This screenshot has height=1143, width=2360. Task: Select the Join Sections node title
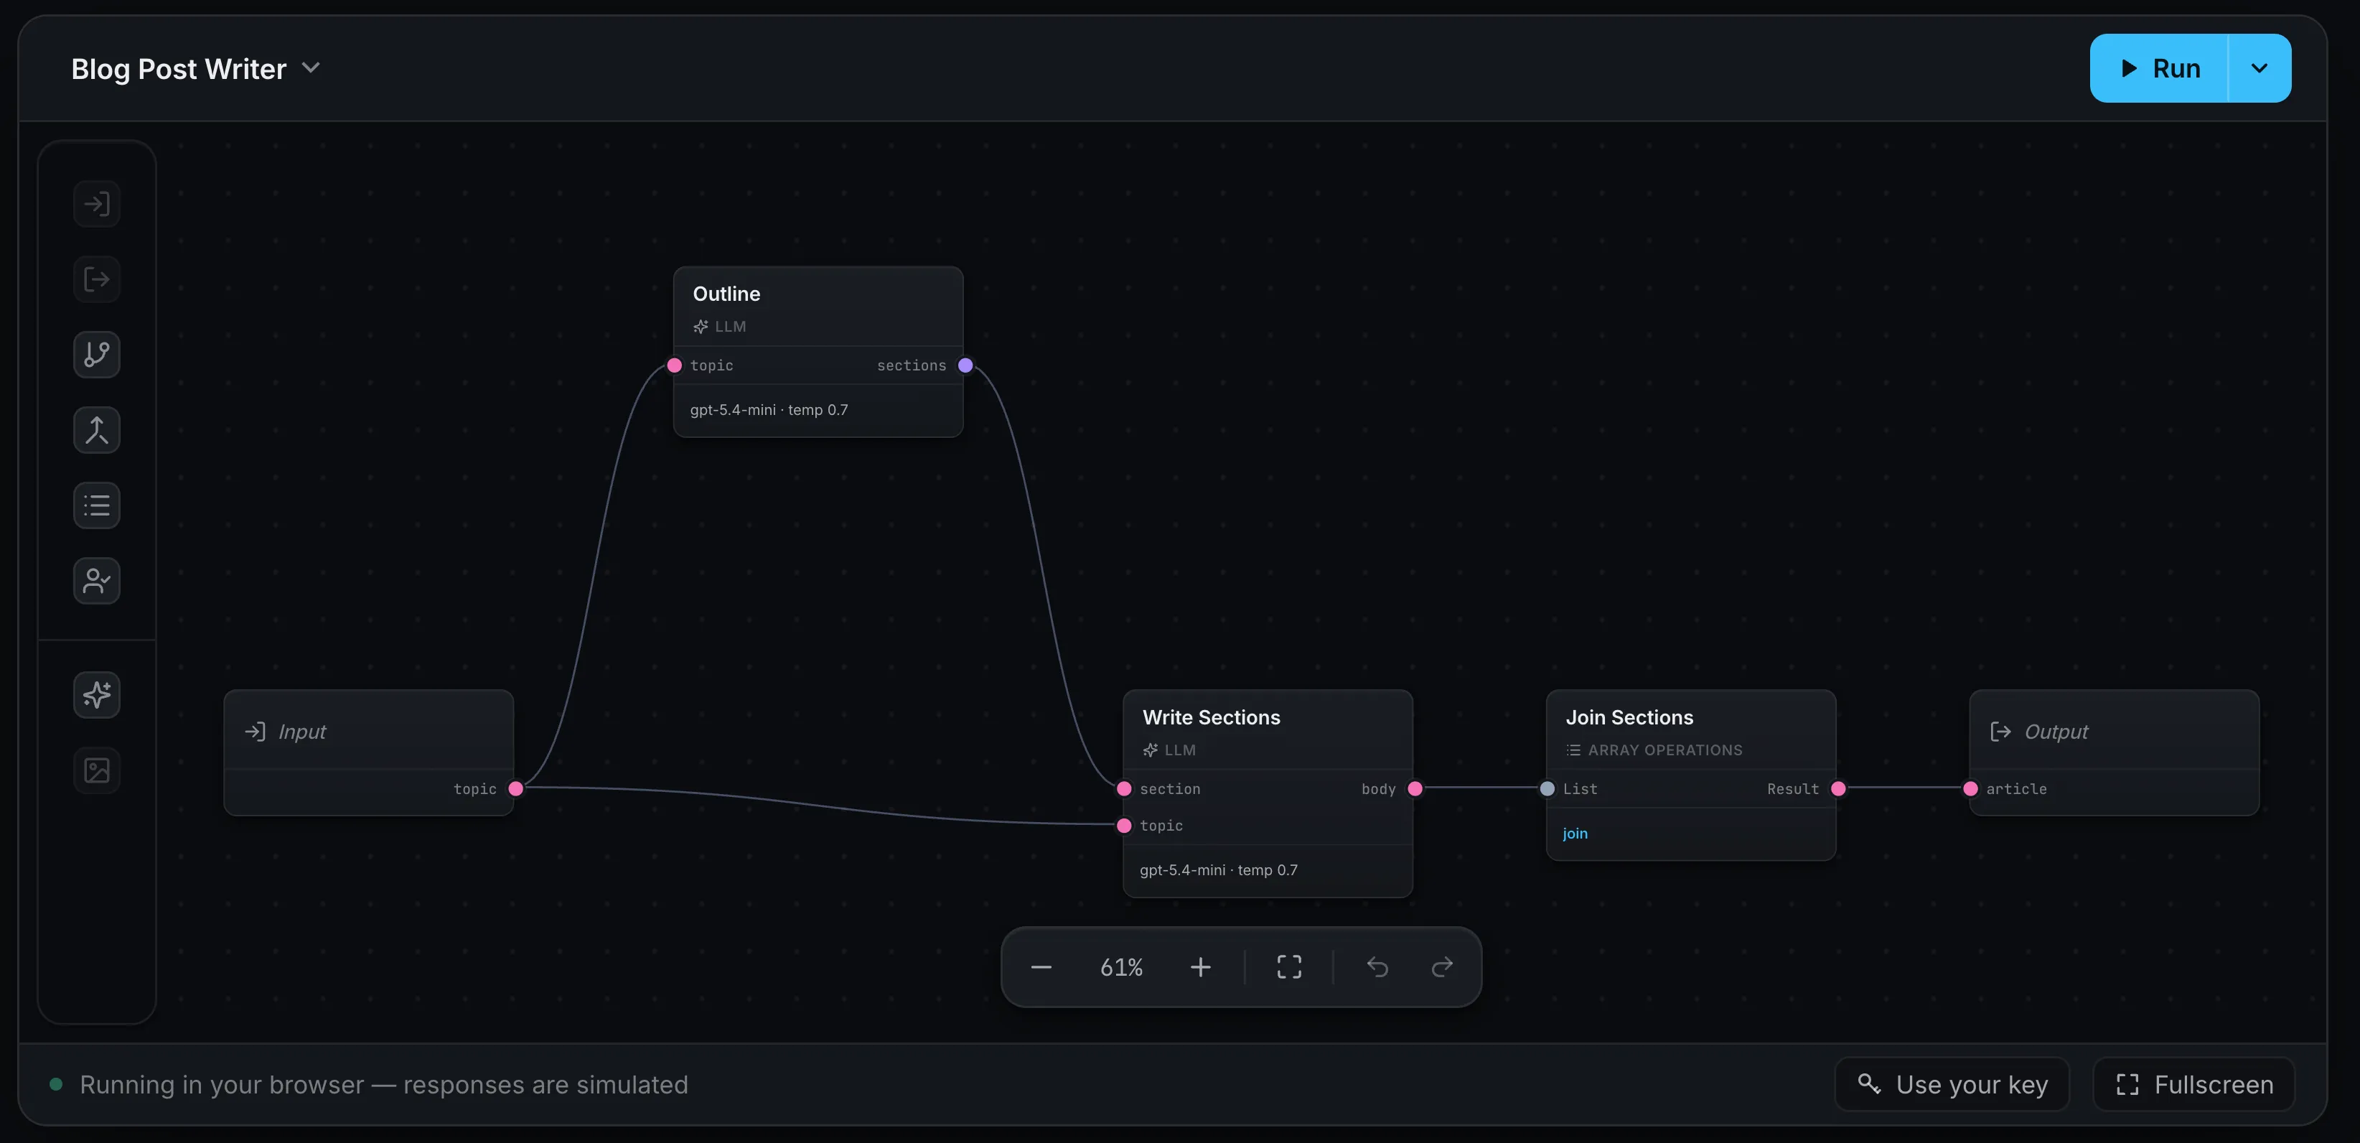click(x=1629, y=717)
